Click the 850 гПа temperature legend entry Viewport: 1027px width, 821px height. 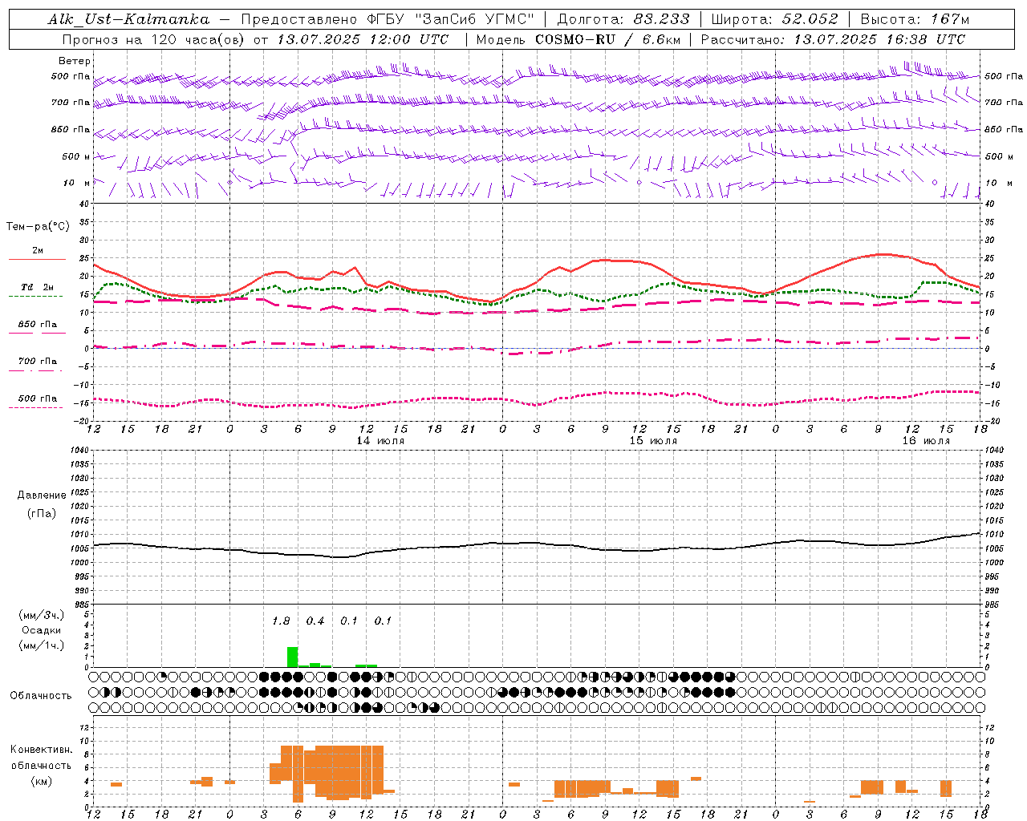38,325
